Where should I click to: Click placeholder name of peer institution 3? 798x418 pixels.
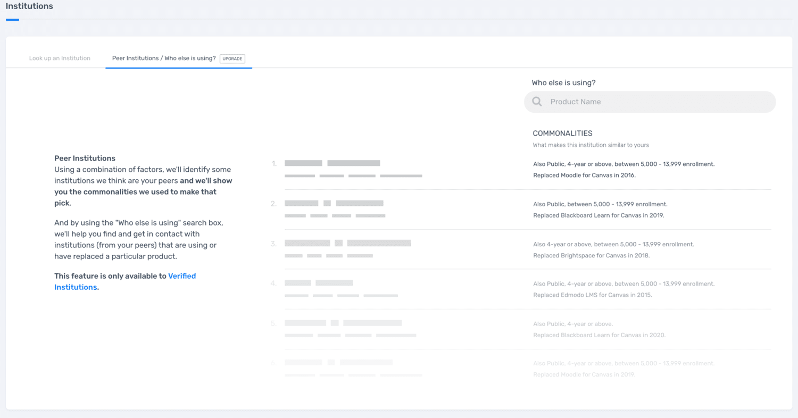347,243
